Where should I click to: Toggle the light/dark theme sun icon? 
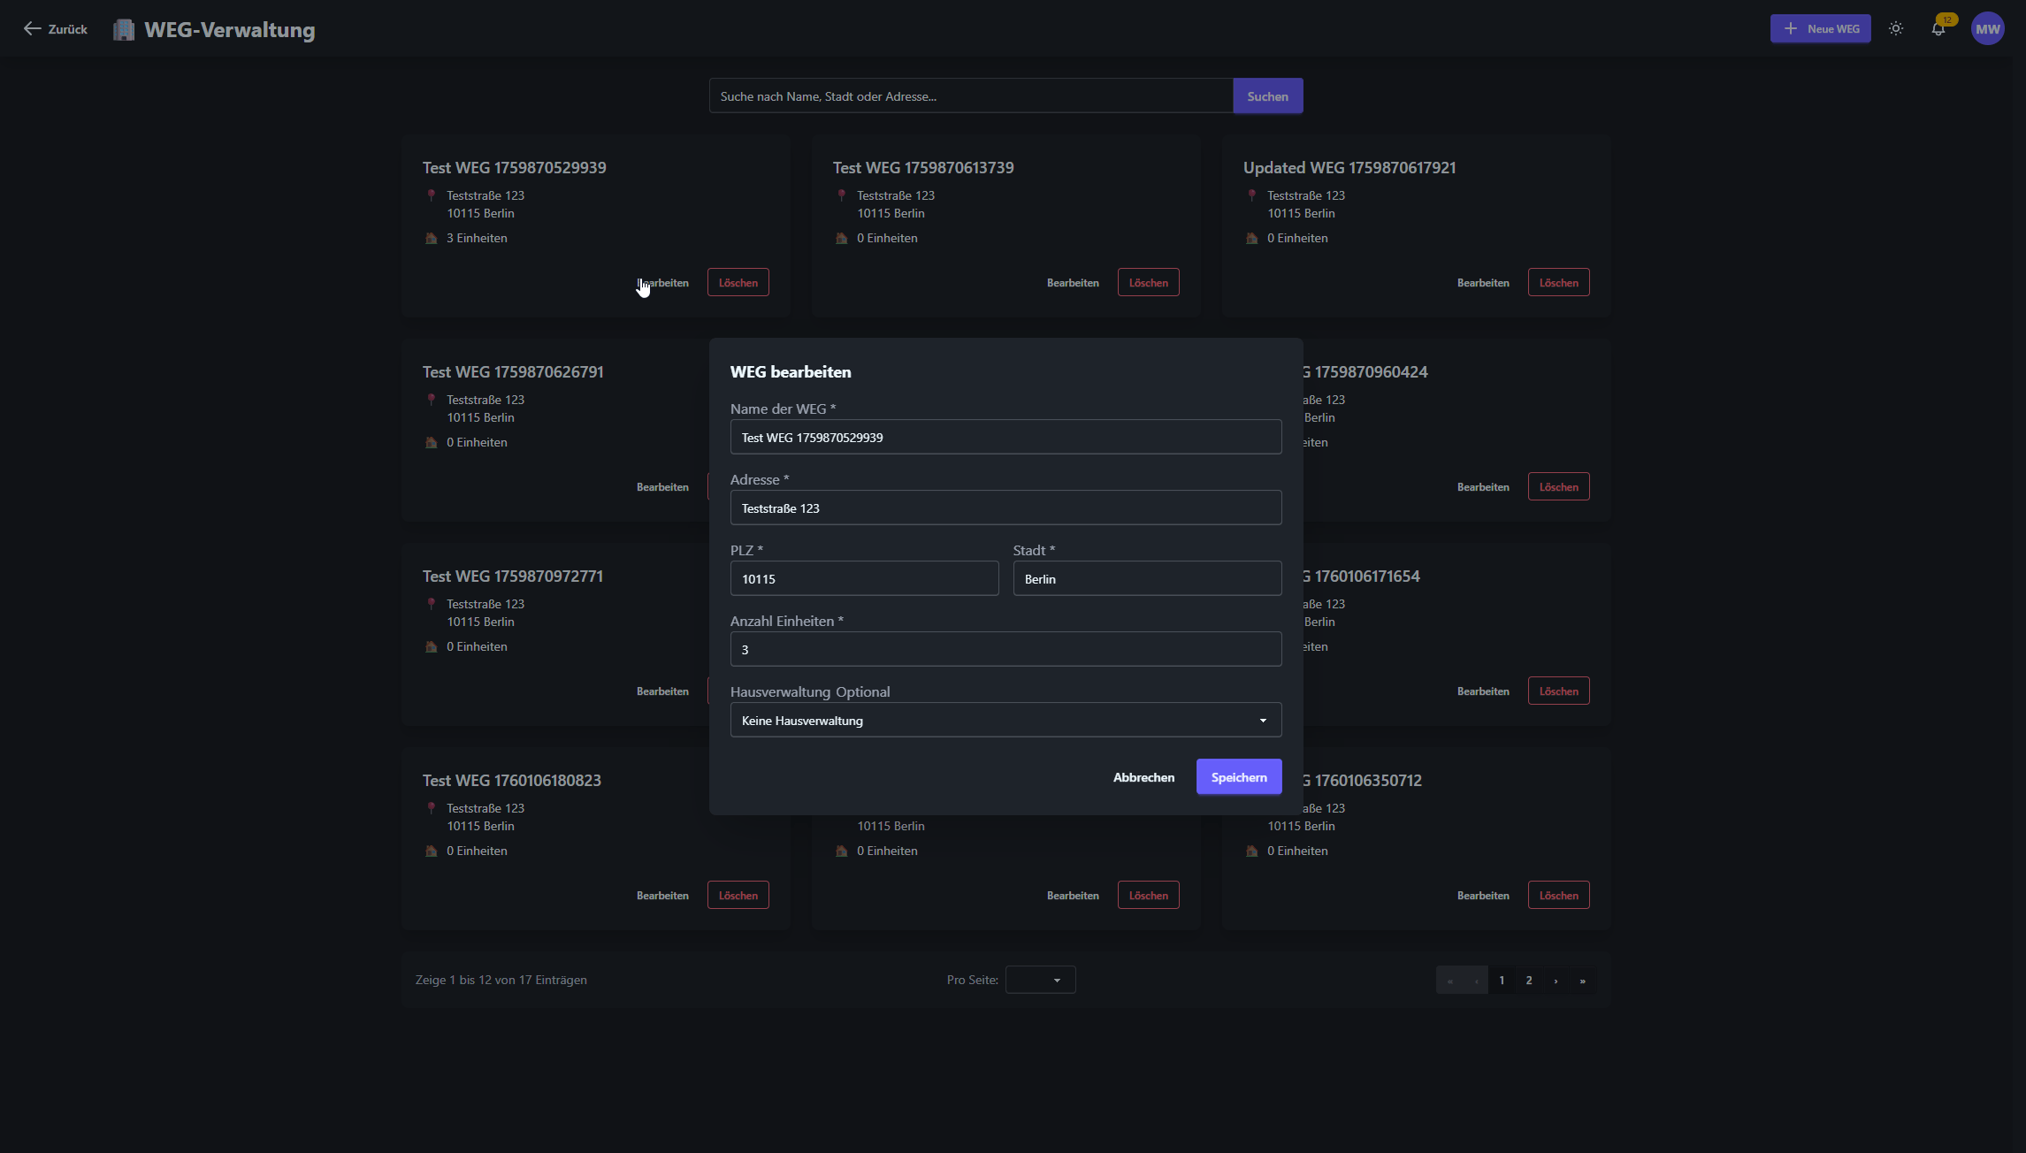coord(1896,29)
